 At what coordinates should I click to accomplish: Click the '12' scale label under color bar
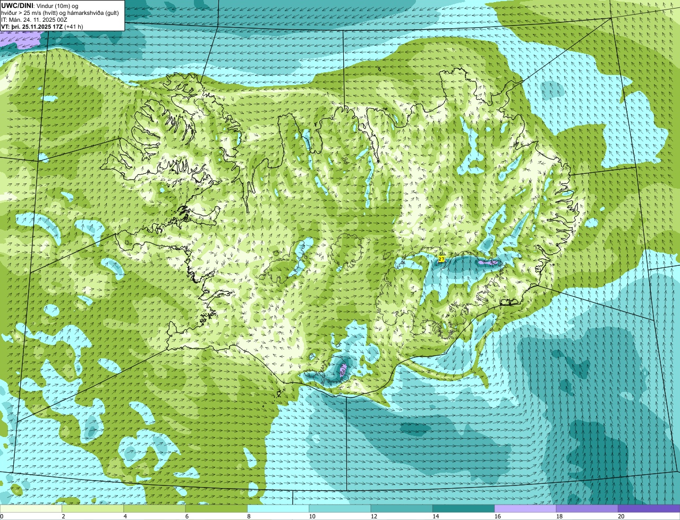[373, 516]
